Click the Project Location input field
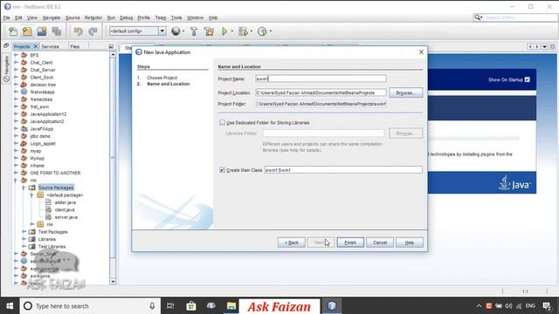559x314 pixels. coord(321,92)
